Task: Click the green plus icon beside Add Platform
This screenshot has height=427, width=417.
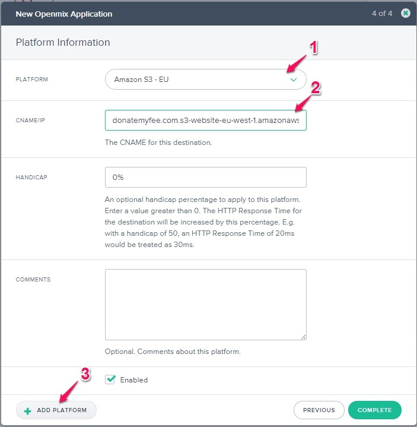Action: coord(27,410)
